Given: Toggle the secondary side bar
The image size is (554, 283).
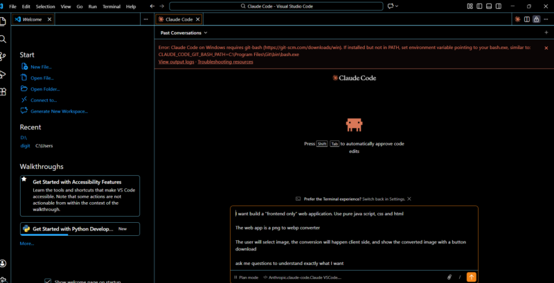Looking at the screenshot, I should (x=498, y=6).
